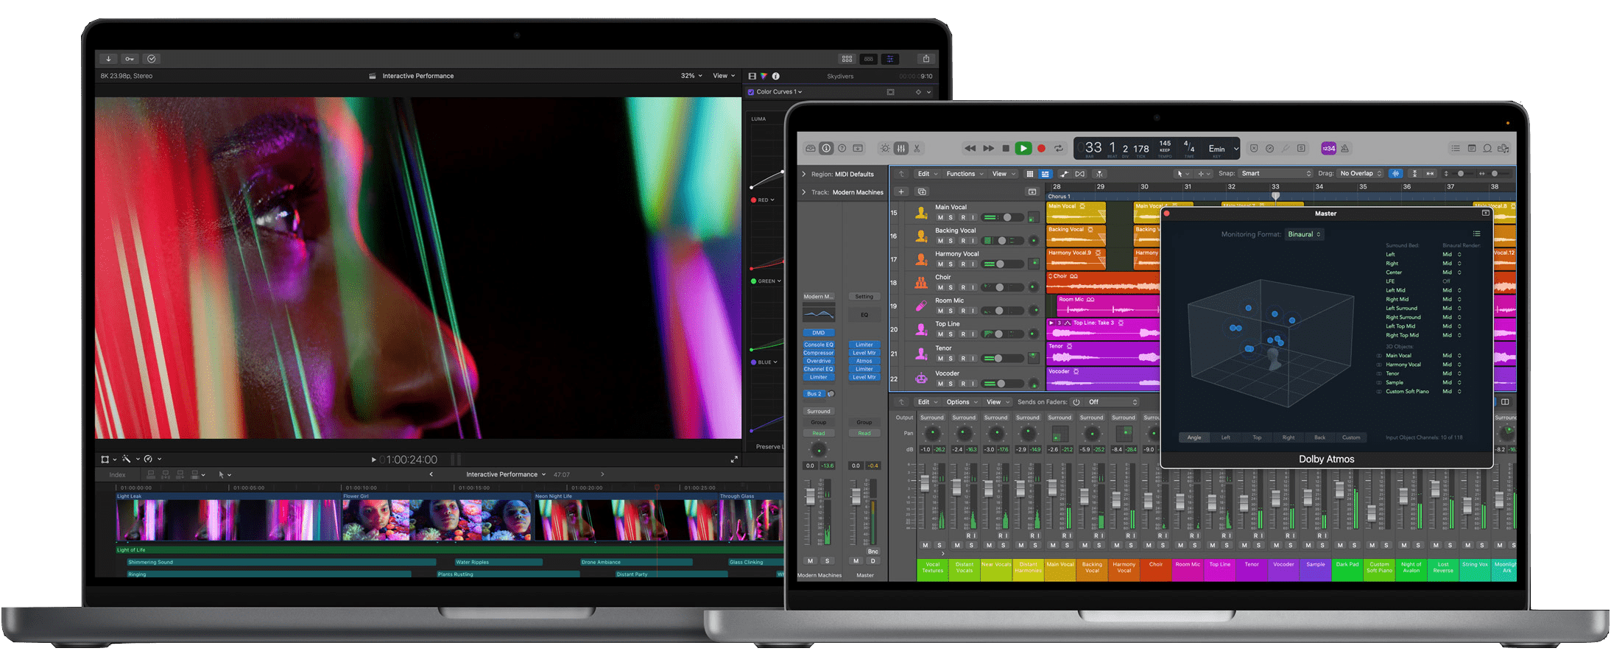
Task: Expand the Track Modern Machines section
Action: (x=804, y=192)
